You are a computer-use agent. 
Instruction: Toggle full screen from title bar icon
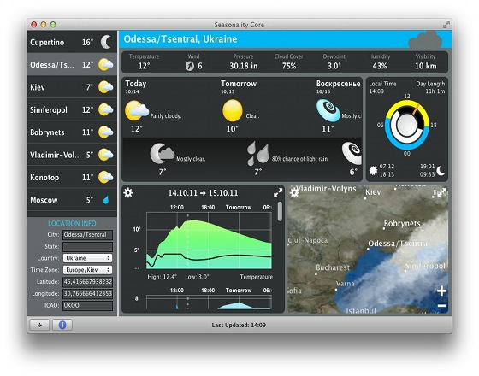point(446,25)
